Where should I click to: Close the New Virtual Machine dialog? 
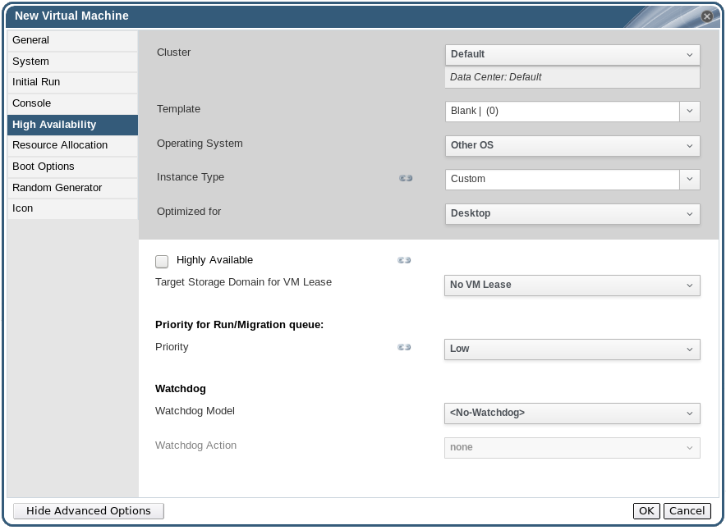(x=706, y=16)
